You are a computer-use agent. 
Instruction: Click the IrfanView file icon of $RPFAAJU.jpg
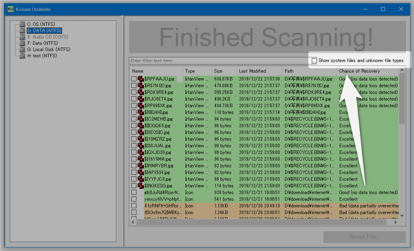141,79
